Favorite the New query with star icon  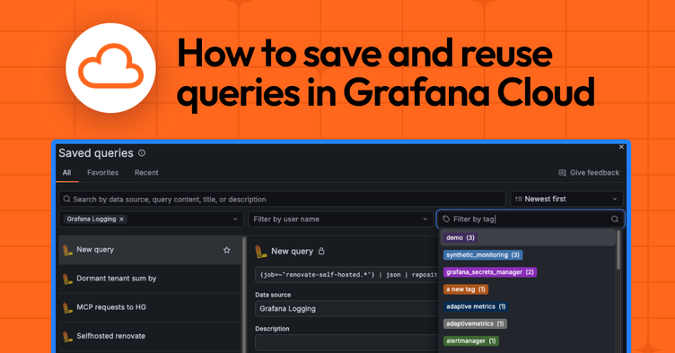point(226,250)
